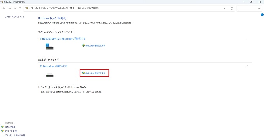The height and width of the screenshot is (140, 264).
Task: Click shield icon beside C: BitLocker link
Action: 83,45
